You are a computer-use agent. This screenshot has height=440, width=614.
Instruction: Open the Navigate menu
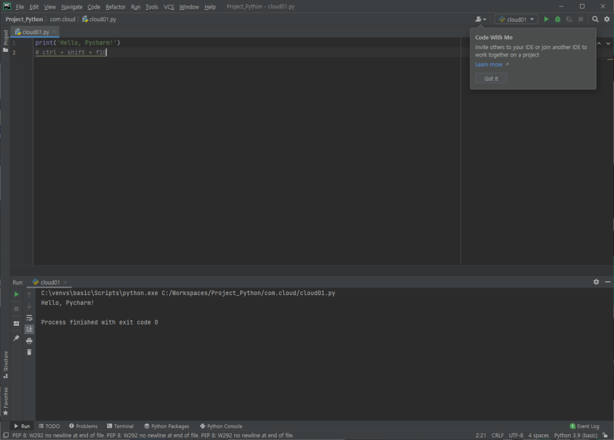click(72, 7)
